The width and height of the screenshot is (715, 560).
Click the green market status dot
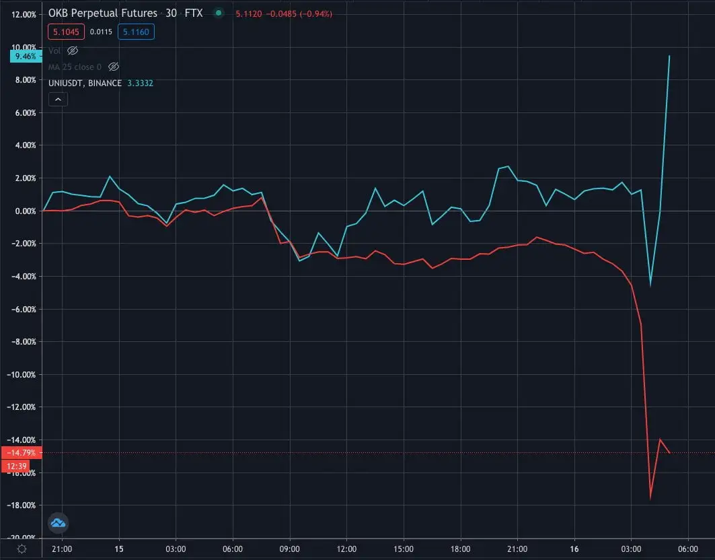pos(219,13)
